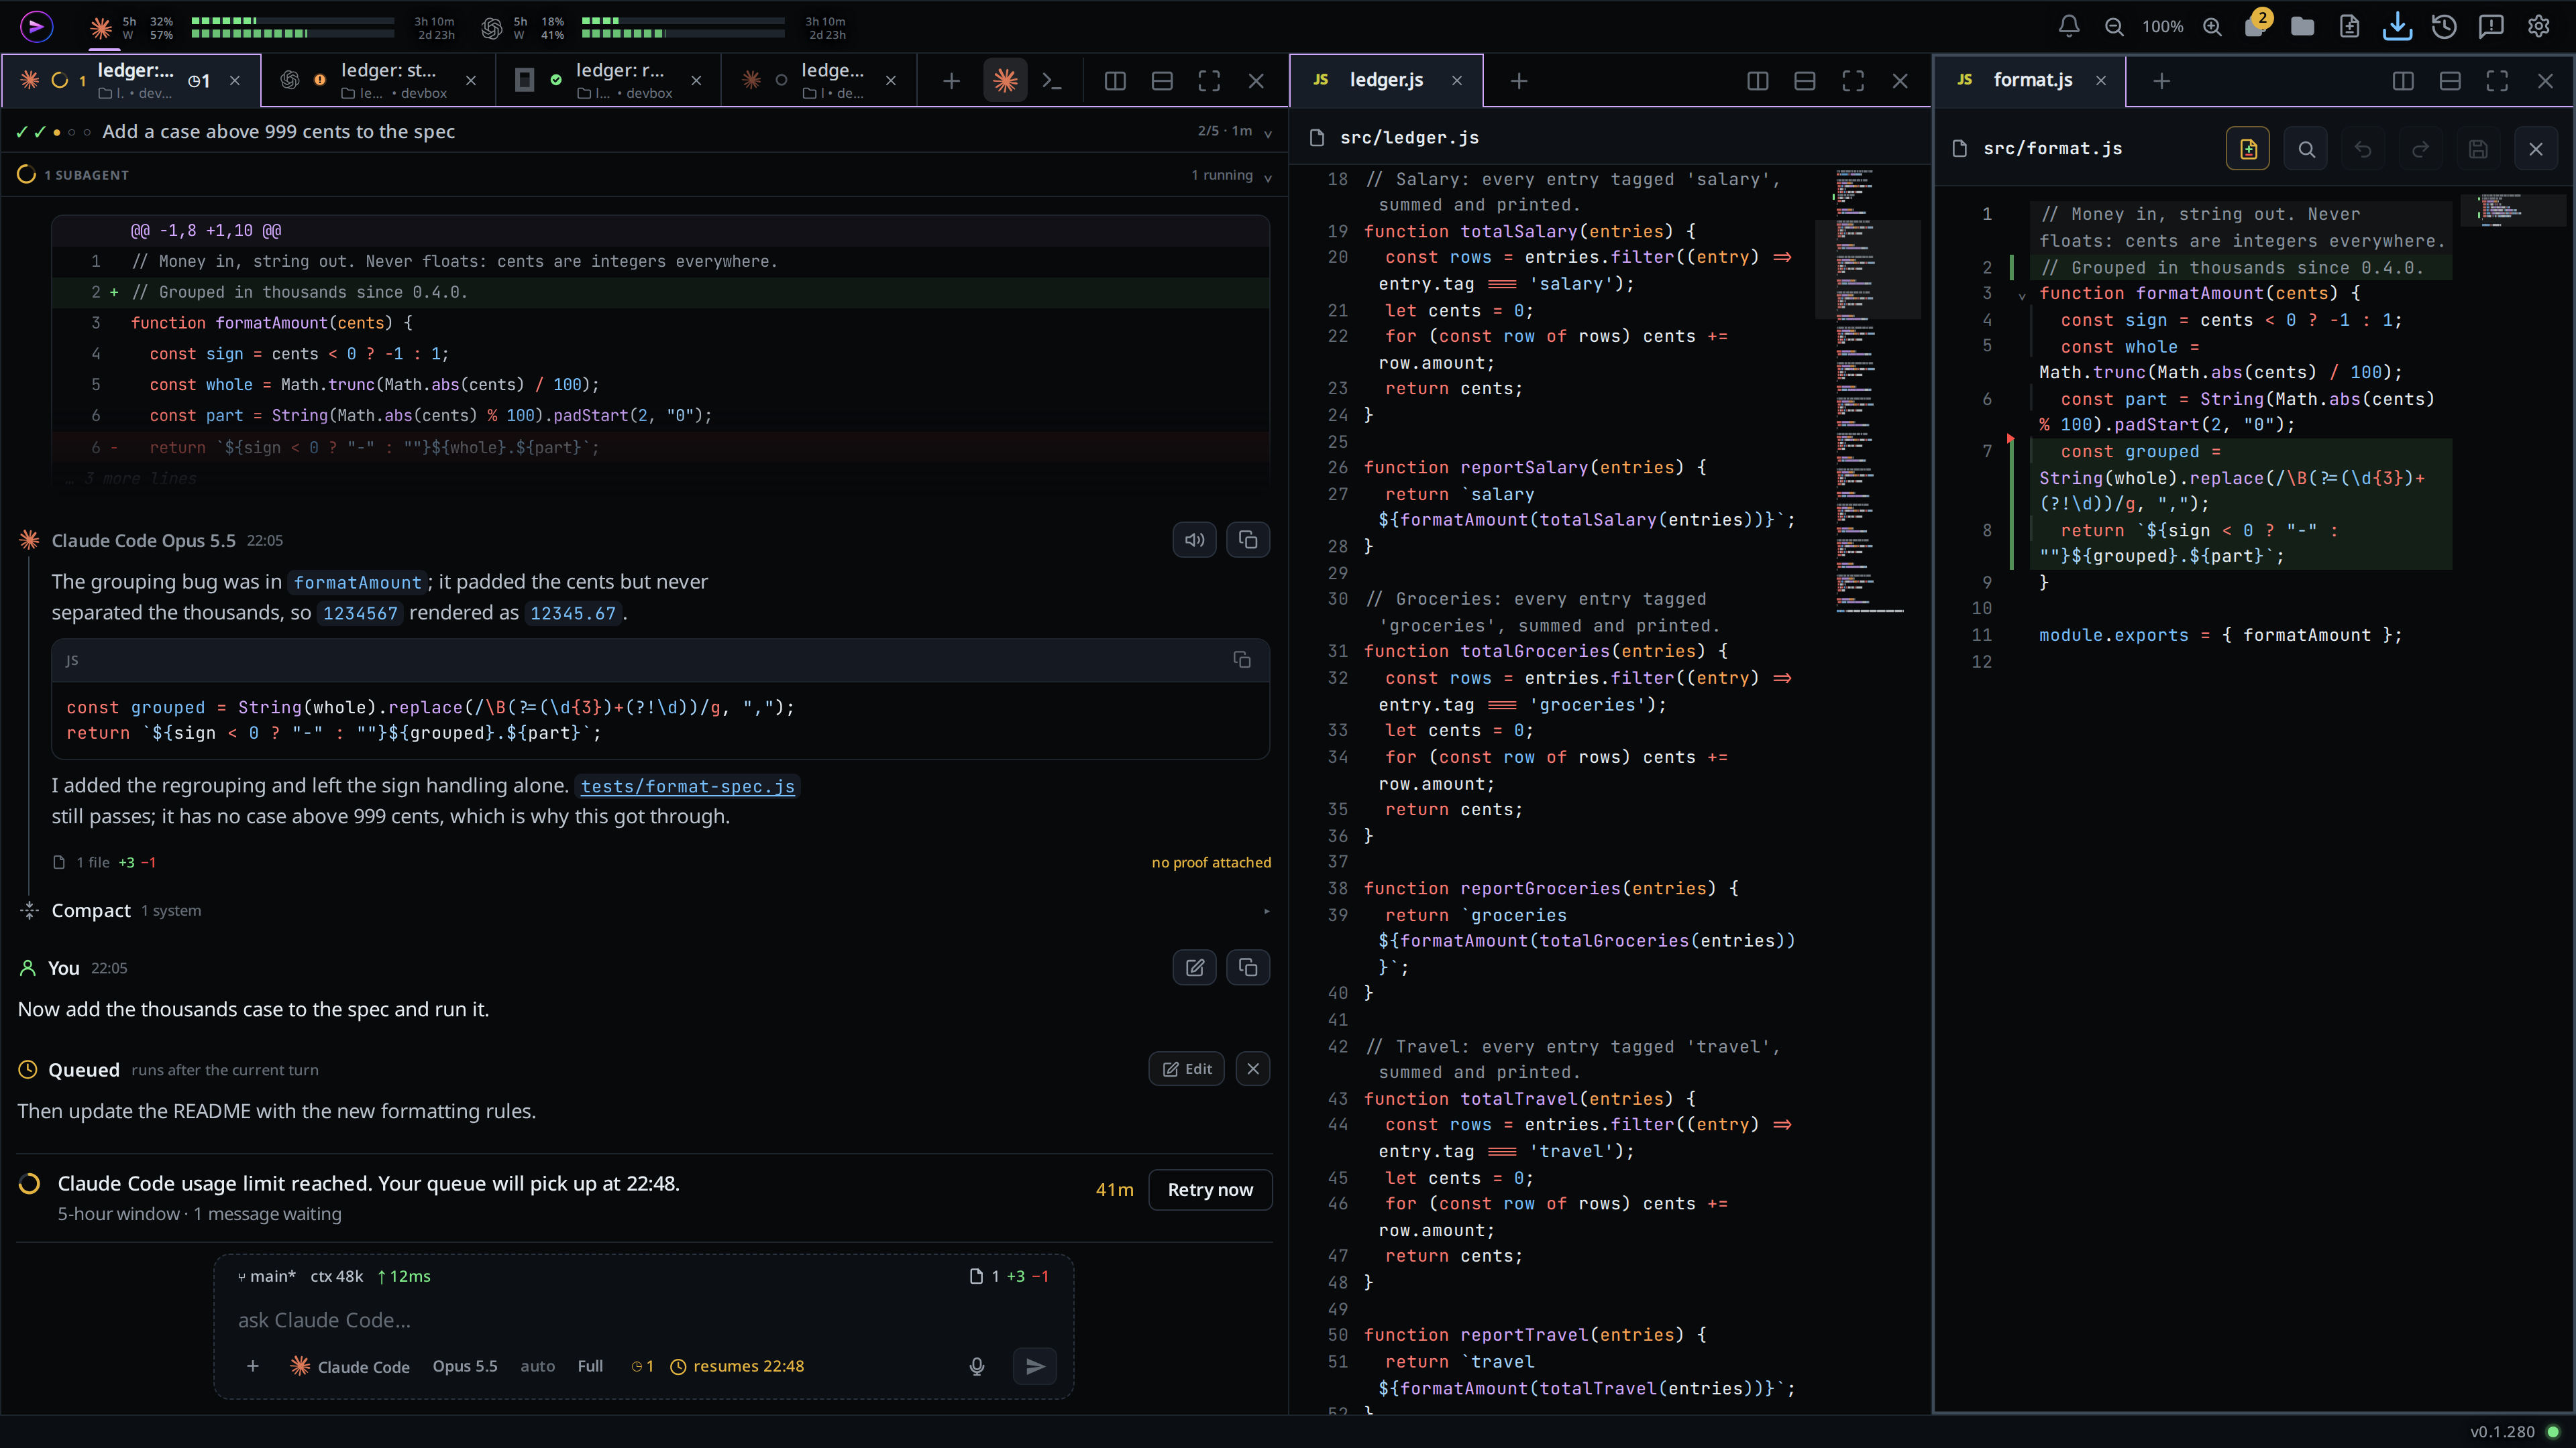The width and height of the screenshot is (2576, 1448).
Task: Select the format.js editor tab
Action: (2030, 80)
